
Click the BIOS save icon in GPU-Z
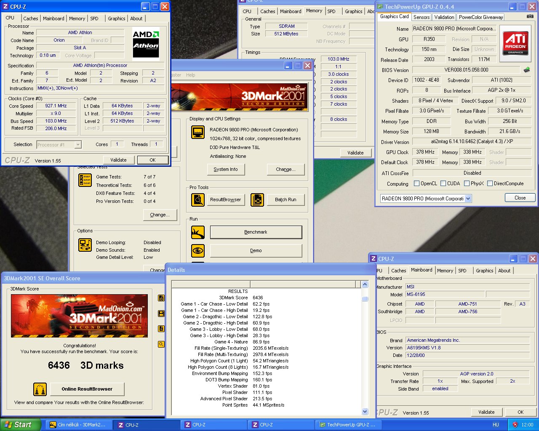tap(526, 70)
